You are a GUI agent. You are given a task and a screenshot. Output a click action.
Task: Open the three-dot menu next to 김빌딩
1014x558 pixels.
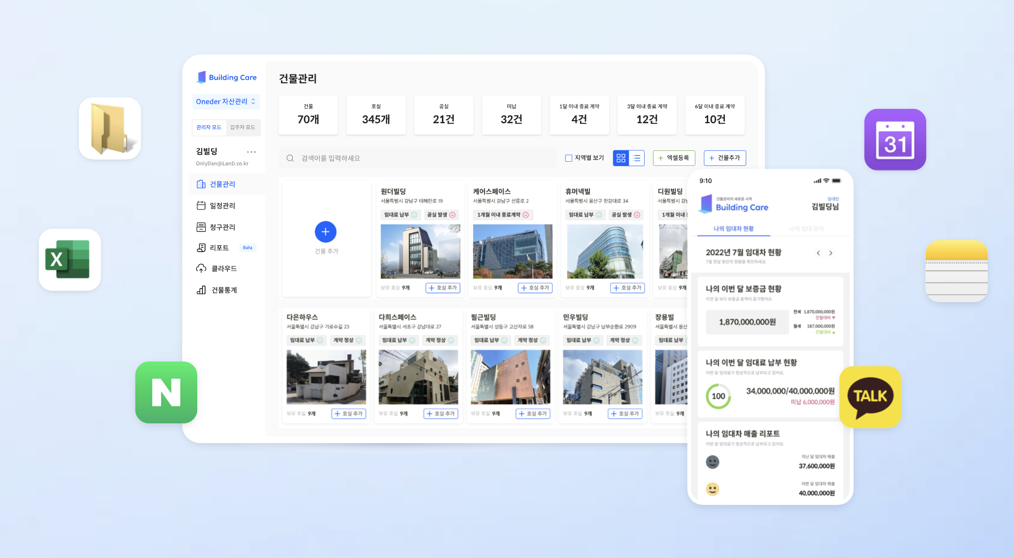[x=252, y=152]
